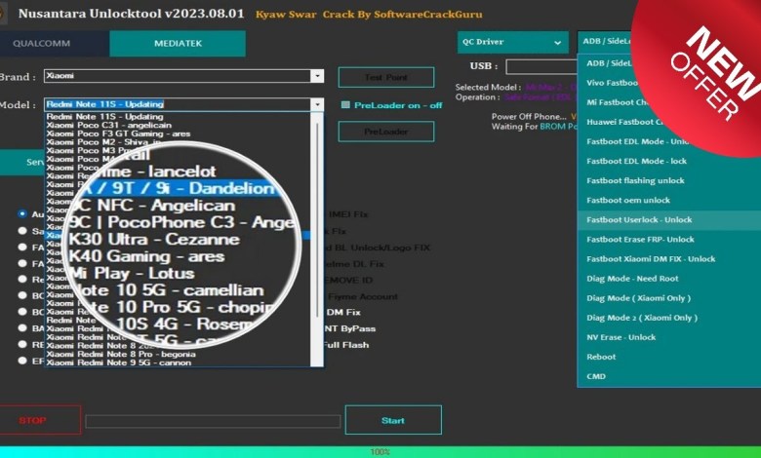Open the QC Driver dropdown chevron
Screen dimensions: 761x458
[558, 43]
